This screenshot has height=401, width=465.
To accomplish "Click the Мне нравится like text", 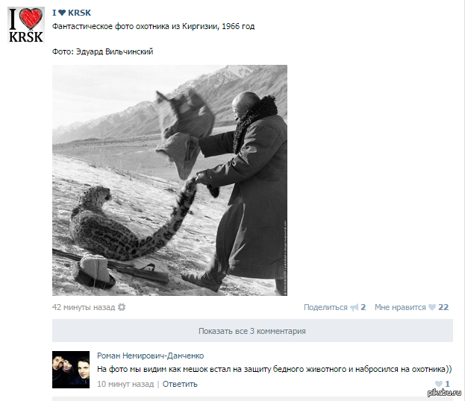I will tap(400, 307).
